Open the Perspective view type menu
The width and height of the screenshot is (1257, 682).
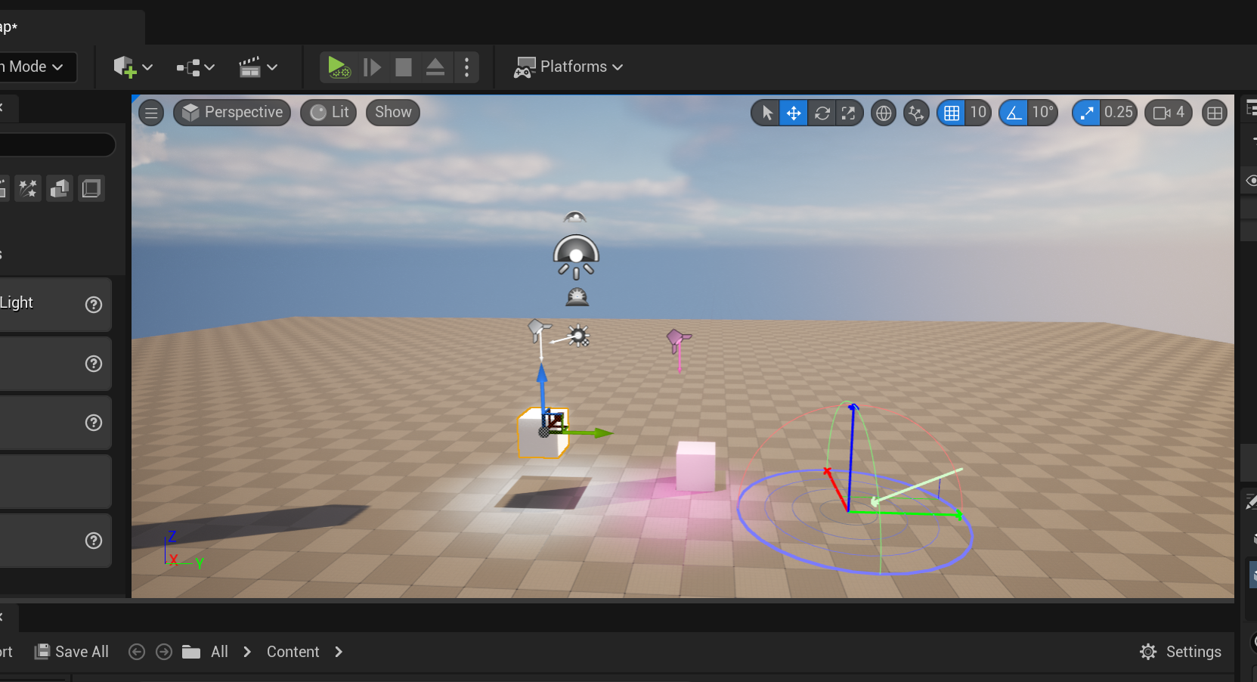pyautogui.click(x=232, y=113)
